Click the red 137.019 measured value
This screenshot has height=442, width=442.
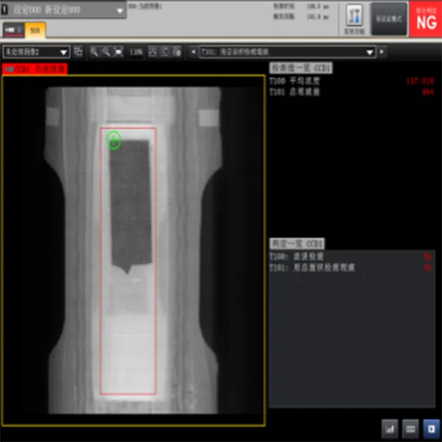pyautogui.click(x=420, y=81)
